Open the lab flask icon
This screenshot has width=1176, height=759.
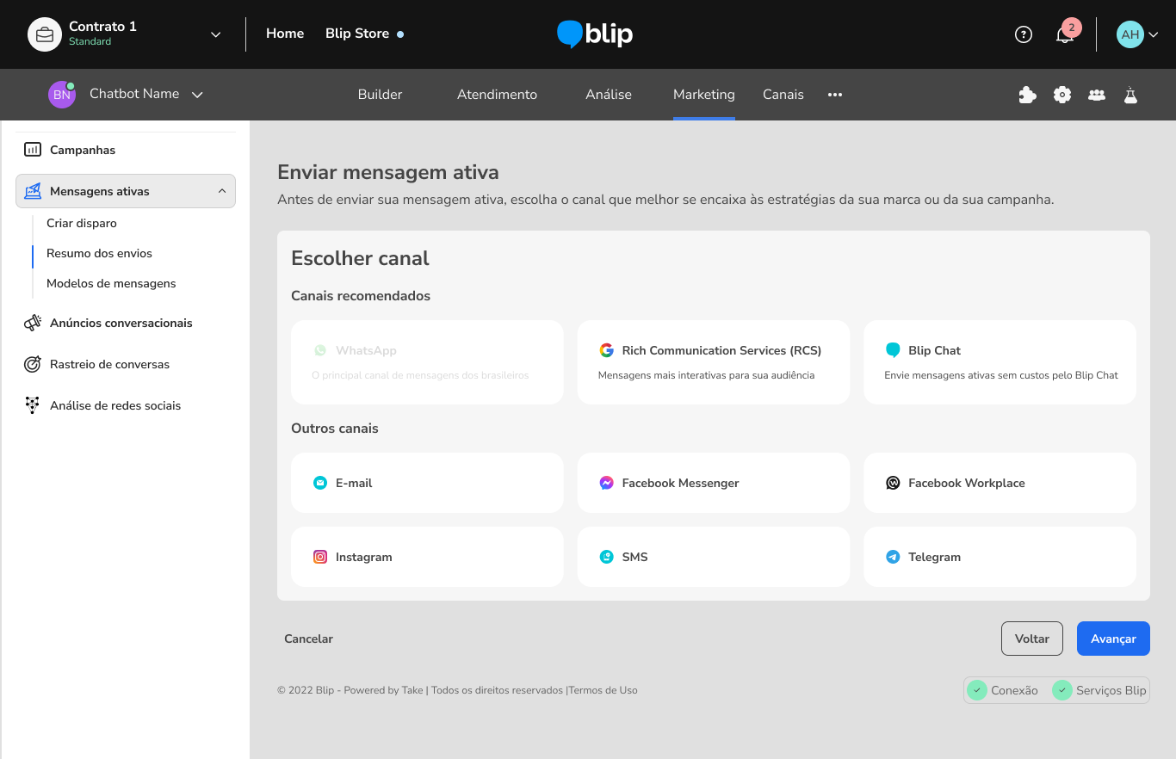[1130, 95]
